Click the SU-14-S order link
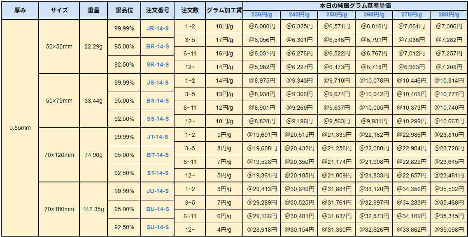The image size is (468, 237). (158, 227)
